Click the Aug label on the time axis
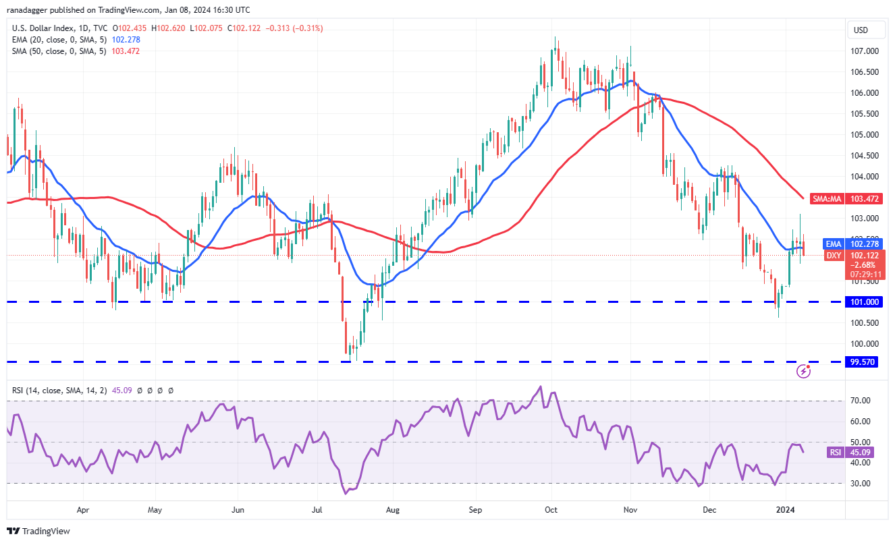Viewport: 895px width, 543px height. [394, 511]
